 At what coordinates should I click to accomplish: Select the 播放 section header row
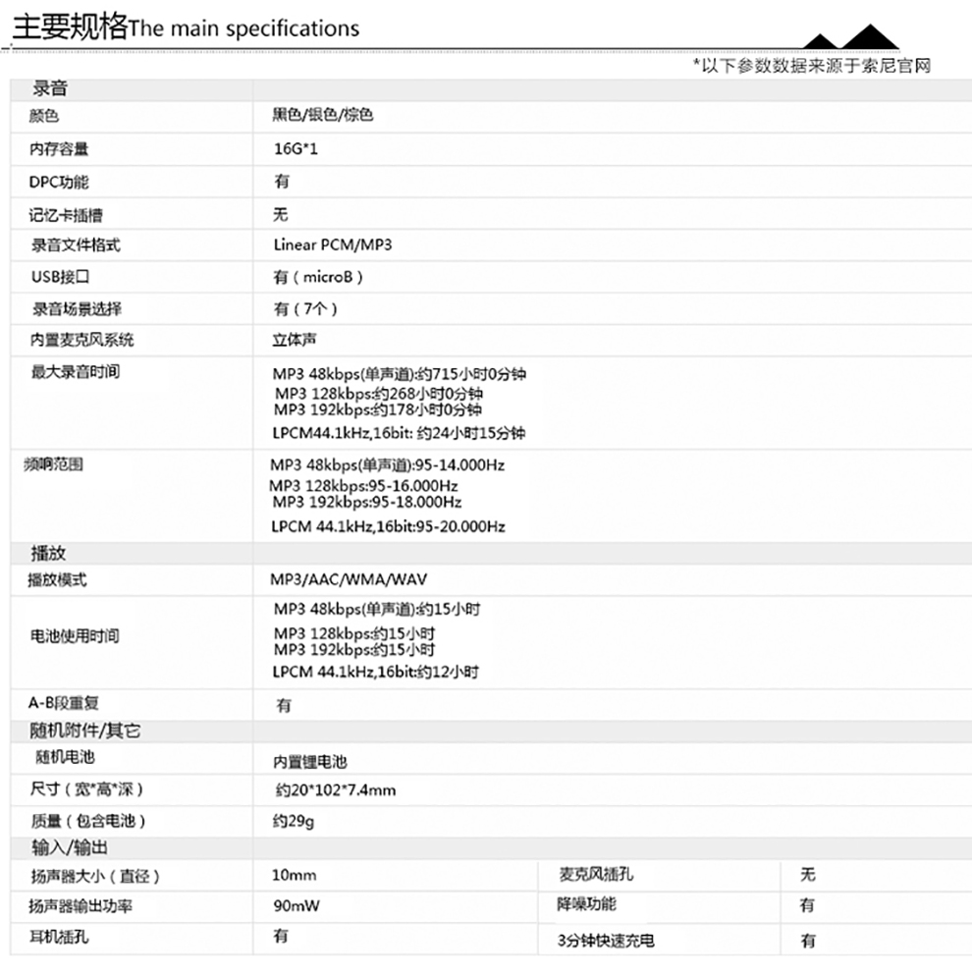point(49,555)
